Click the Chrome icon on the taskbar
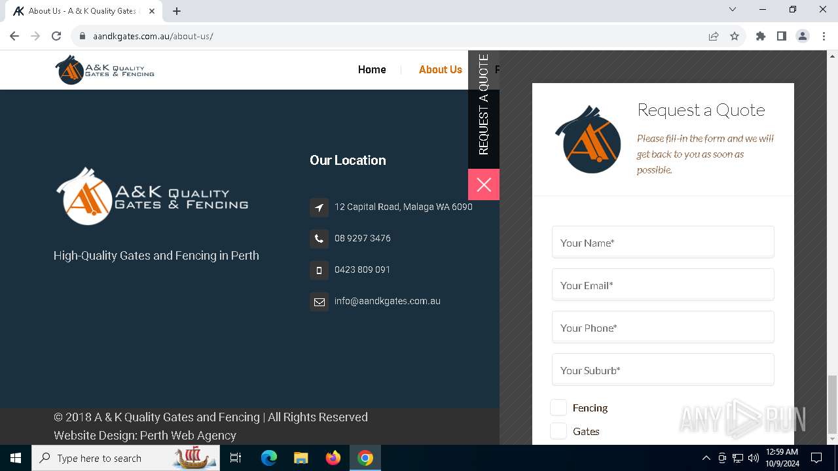838x471 pixels. pyautogui.click(x=365, y=458)
